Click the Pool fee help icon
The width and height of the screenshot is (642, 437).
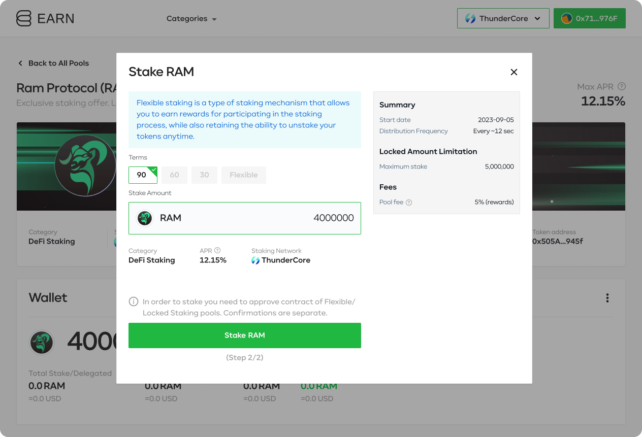click(409, 202)
